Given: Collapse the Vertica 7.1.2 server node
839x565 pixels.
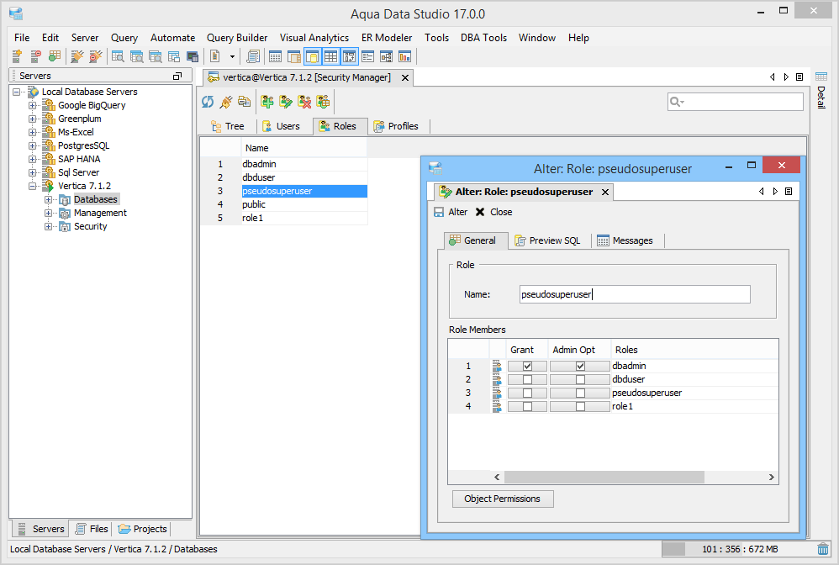Looking at the screenshot, I should [33, 186].
